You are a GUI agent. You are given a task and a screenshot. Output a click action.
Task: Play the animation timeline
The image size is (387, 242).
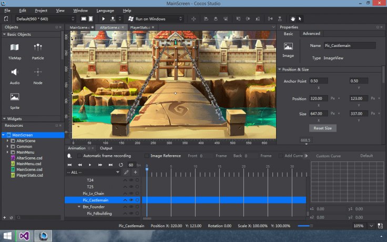point(90,165)
